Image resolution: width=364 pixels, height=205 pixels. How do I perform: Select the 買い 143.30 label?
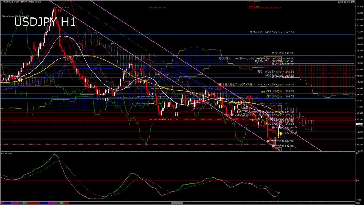pyautogui.click(x=286, y=133)
